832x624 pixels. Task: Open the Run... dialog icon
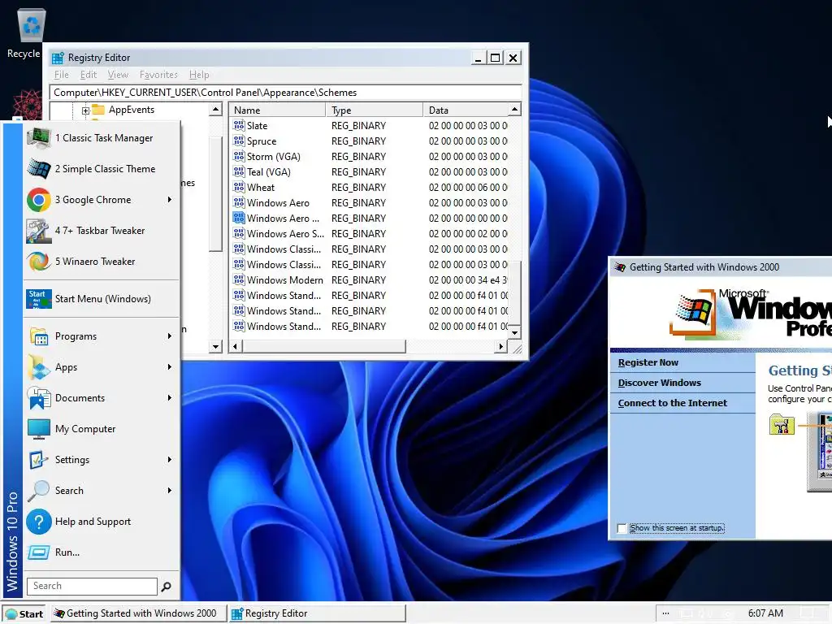[39, 552]
